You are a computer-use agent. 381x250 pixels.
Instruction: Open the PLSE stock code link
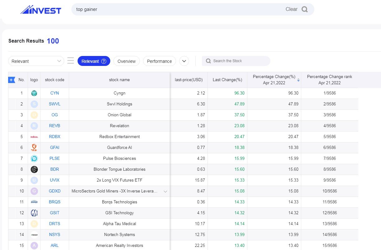coord(55,158)
